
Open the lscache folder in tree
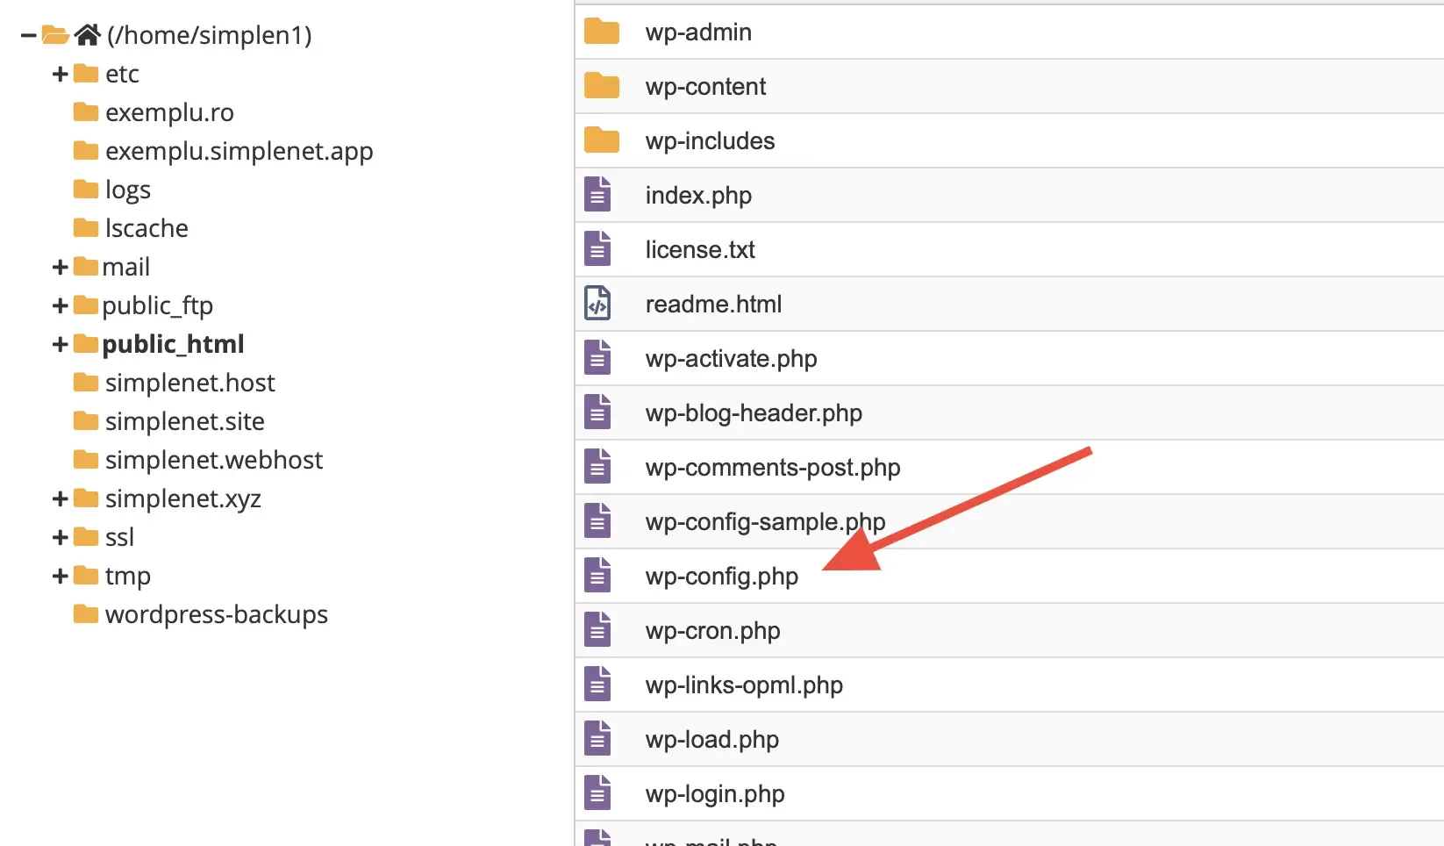coord(147,228)
